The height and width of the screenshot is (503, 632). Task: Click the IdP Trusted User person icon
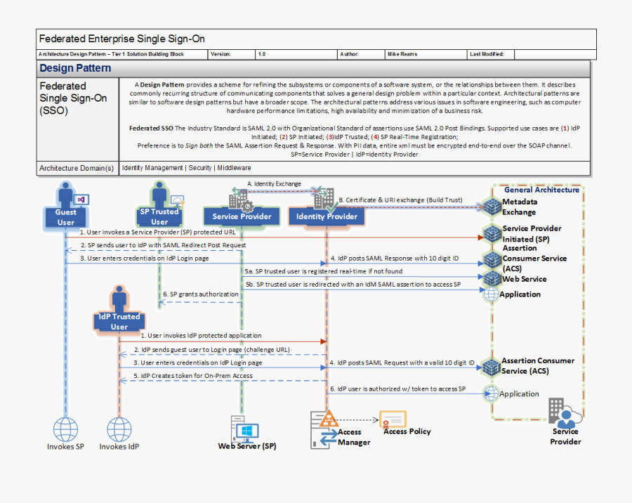point(119,300)
